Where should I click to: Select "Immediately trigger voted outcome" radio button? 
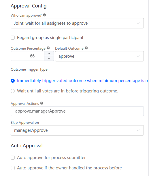13,81
